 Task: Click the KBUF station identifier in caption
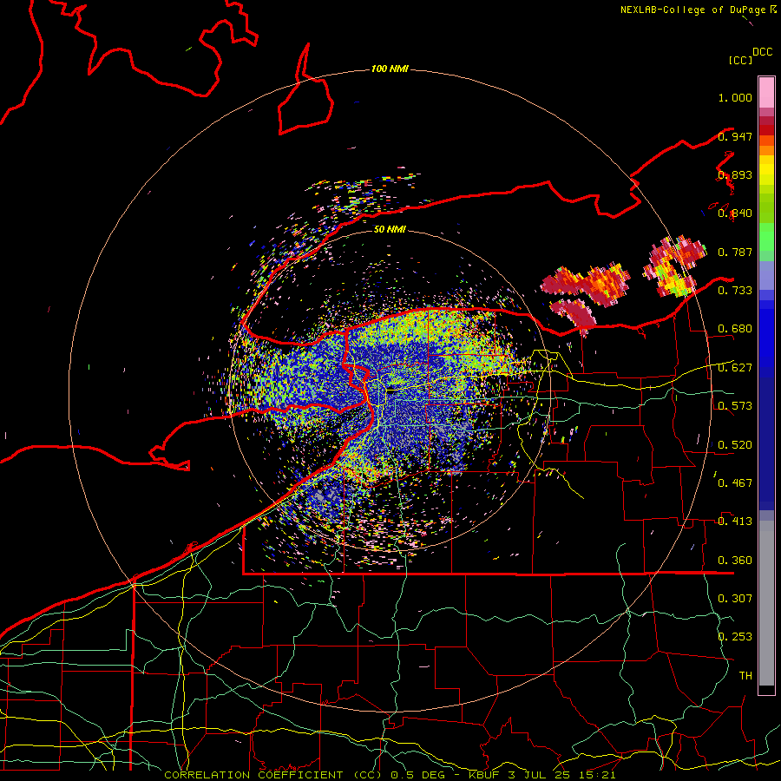(485, 775)
